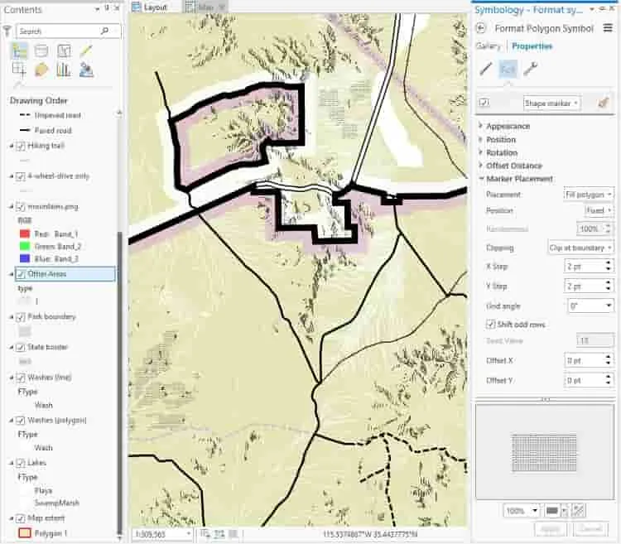
Task: Select List By Charts icon
Action: (x=64, y=70)
